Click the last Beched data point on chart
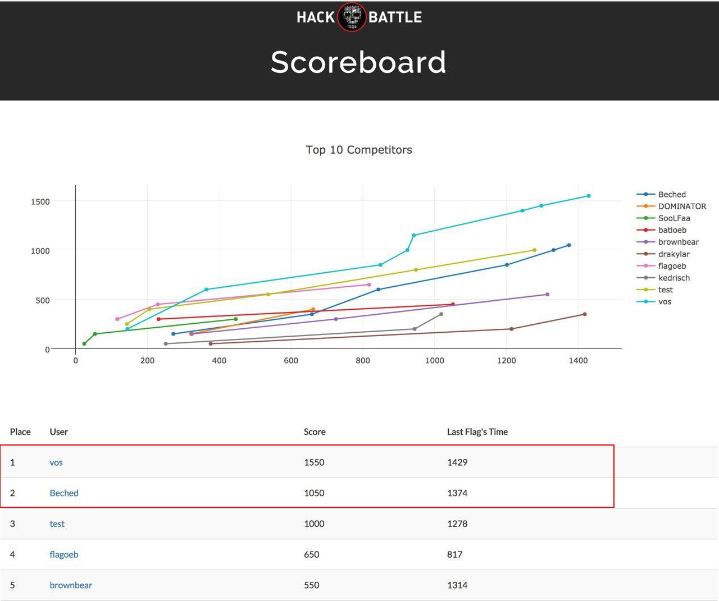This screenshot has width=719, height=601. tap(569, 245)
